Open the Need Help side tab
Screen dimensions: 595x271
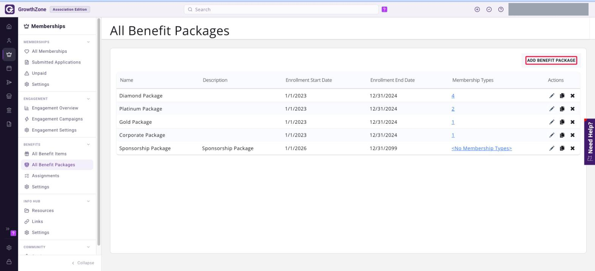pos(590,142)
